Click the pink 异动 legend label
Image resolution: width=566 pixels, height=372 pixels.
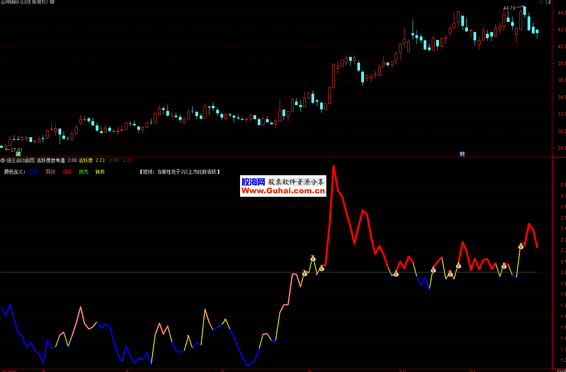[51, 172]
